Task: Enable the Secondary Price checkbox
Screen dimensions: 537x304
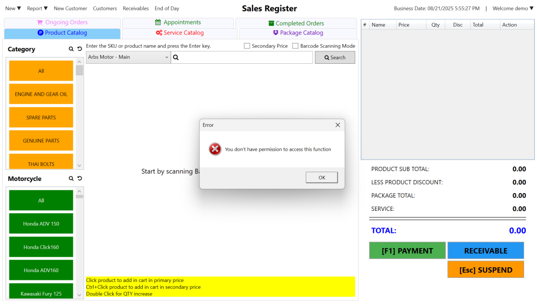Action: pyautogui.click(x=247, y=46)
